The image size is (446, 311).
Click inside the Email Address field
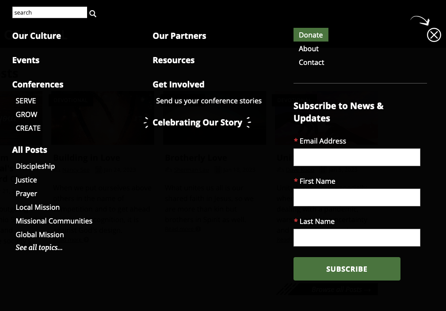click(x=357, y=157)
